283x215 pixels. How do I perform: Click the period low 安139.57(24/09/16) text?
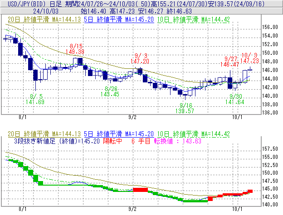[x=236, y=4]
